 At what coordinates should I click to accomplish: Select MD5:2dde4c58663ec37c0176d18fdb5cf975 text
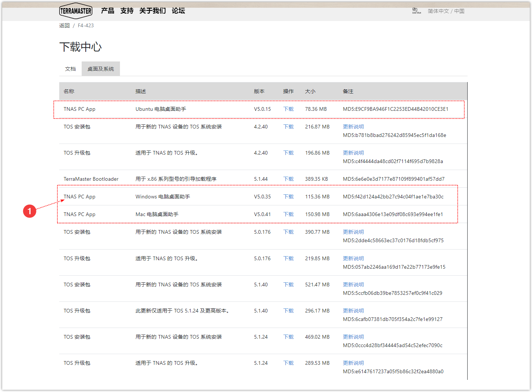pos(393,240)
